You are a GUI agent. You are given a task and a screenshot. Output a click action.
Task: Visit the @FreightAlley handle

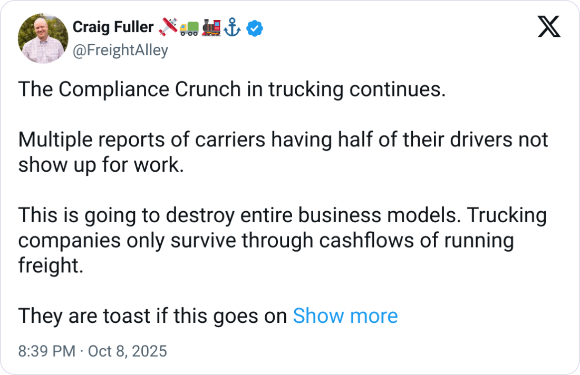pyautogui.click(x=120, y=50)
